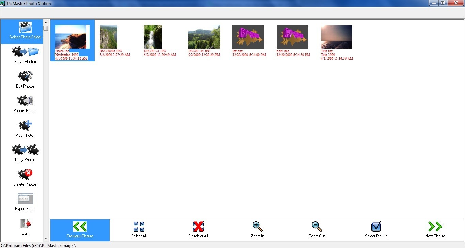Go to Previous Picture with green arrows
The width and height of the screenshot is (465, 248).
click(80, 227)
